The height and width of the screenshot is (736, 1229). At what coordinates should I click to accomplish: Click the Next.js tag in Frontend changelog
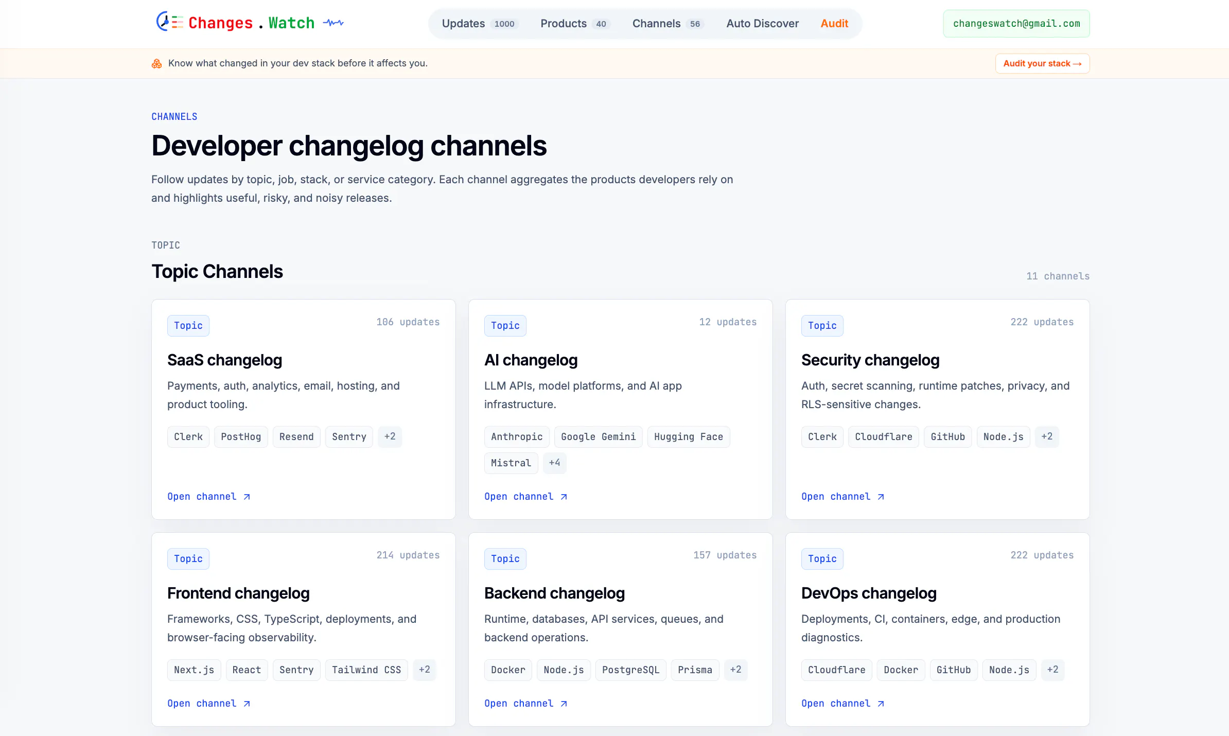click(x=194, y=670)
